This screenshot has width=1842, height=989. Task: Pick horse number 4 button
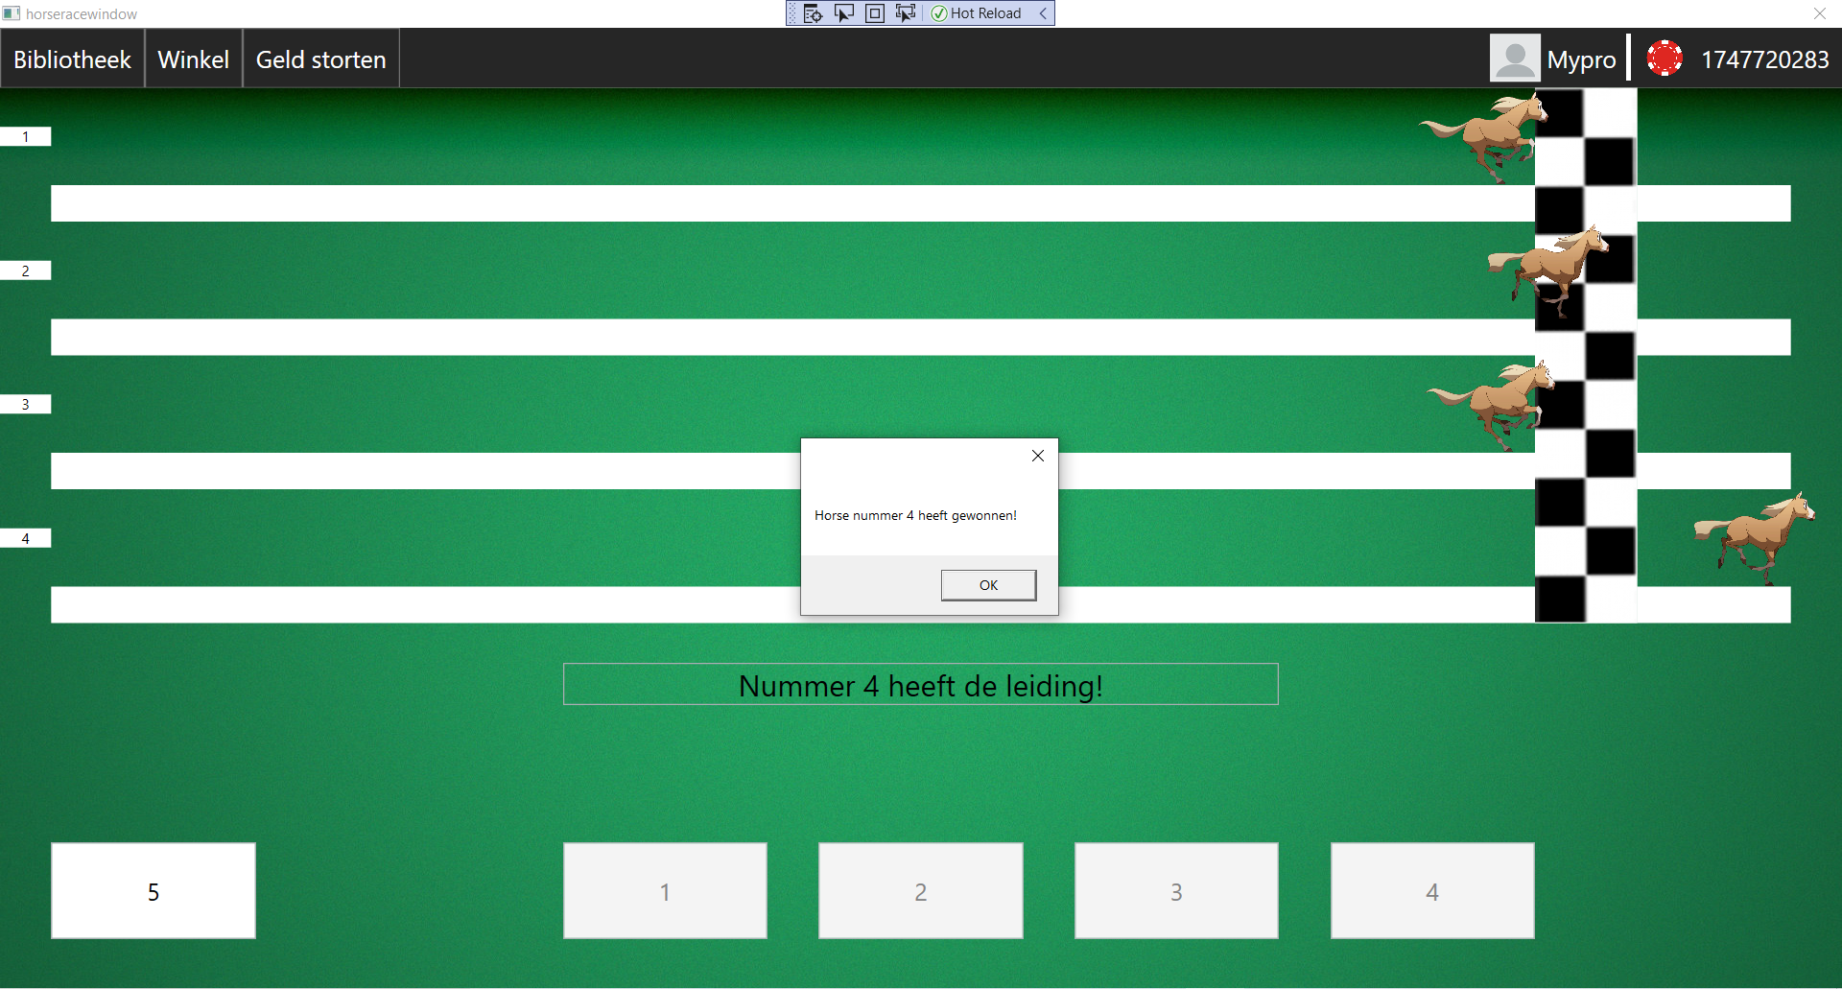[x=1431, y=891]
